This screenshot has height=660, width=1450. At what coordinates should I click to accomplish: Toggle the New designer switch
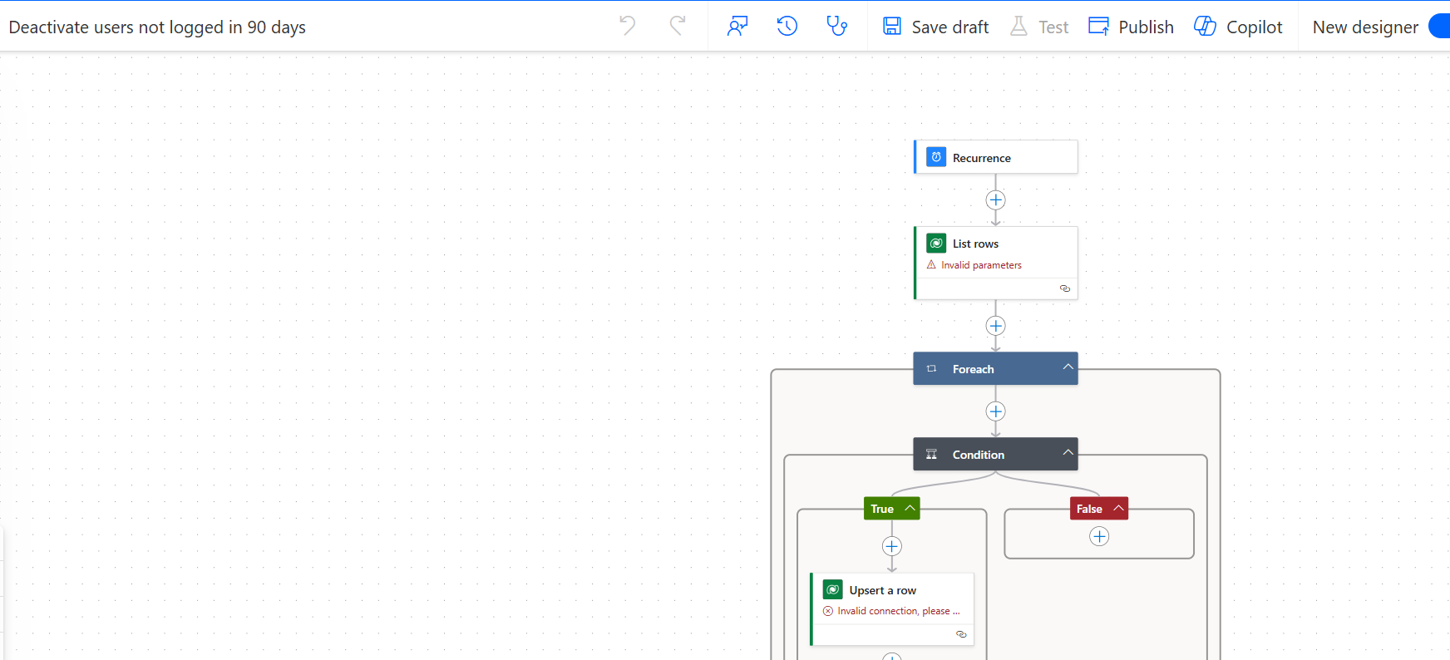[x=1439, y=27]
